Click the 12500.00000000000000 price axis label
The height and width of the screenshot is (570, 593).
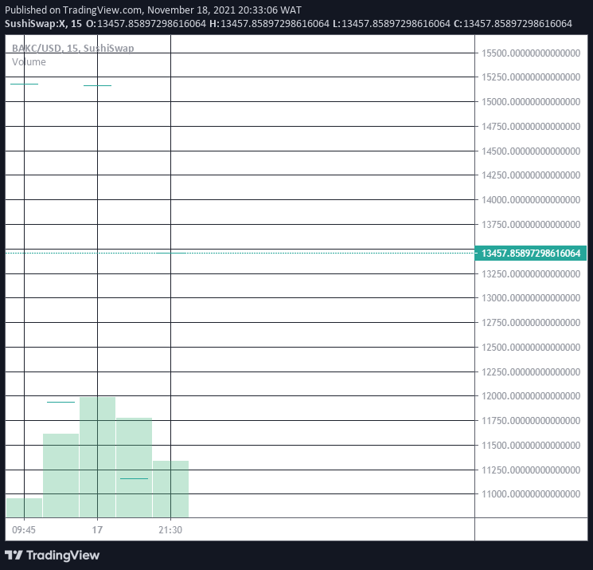[531, 347]
